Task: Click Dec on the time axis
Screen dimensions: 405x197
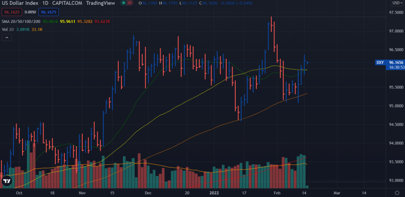Action: click(148, 193)
